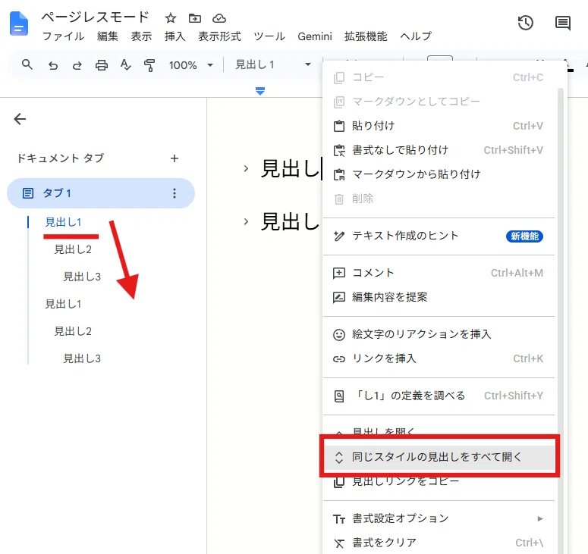The height and width of the screenshot is (554, 588).
Task: Choose 同じスタイルの見出しをすべて開く
Action: coord(439,457)
